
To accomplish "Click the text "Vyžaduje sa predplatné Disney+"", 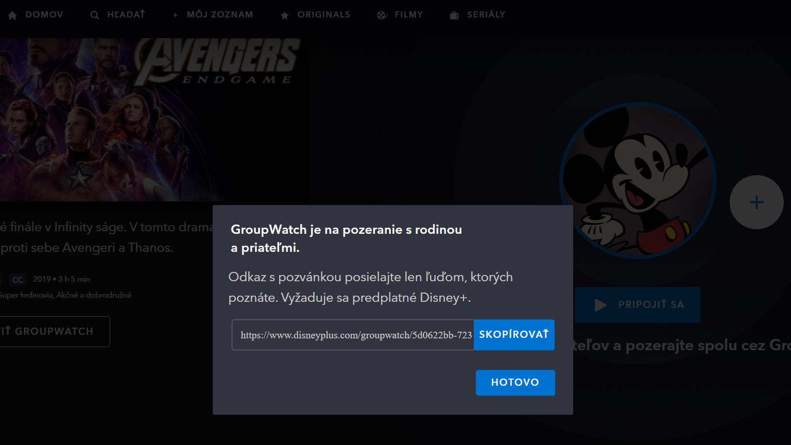I will point(376,298).
